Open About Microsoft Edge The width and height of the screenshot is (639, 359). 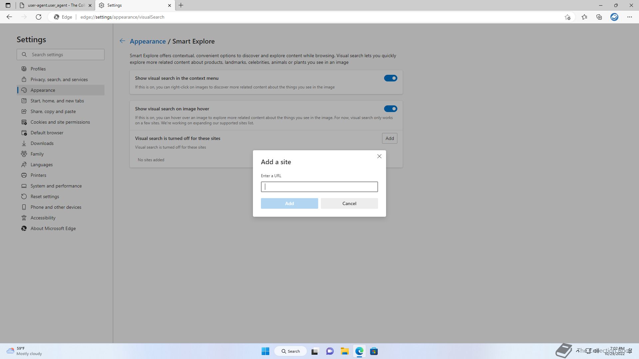tap(61, 228)
